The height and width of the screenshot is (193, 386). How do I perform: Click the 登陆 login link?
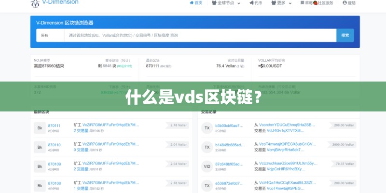(x=349, y=3)
